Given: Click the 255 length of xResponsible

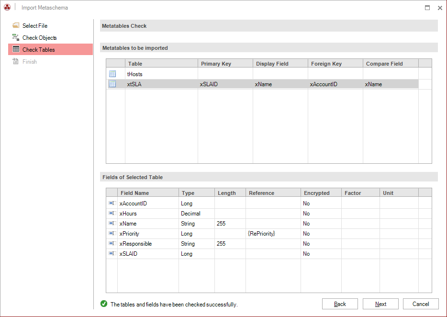Looking at the screenshot, I should tap(221, 244).
